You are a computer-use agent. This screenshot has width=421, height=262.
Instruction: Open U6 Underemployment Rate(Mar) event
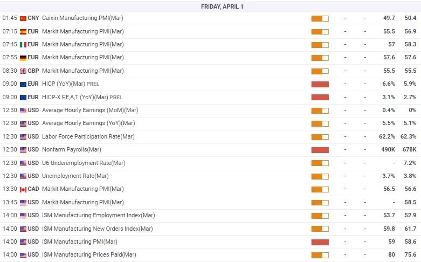coord(84,163)
